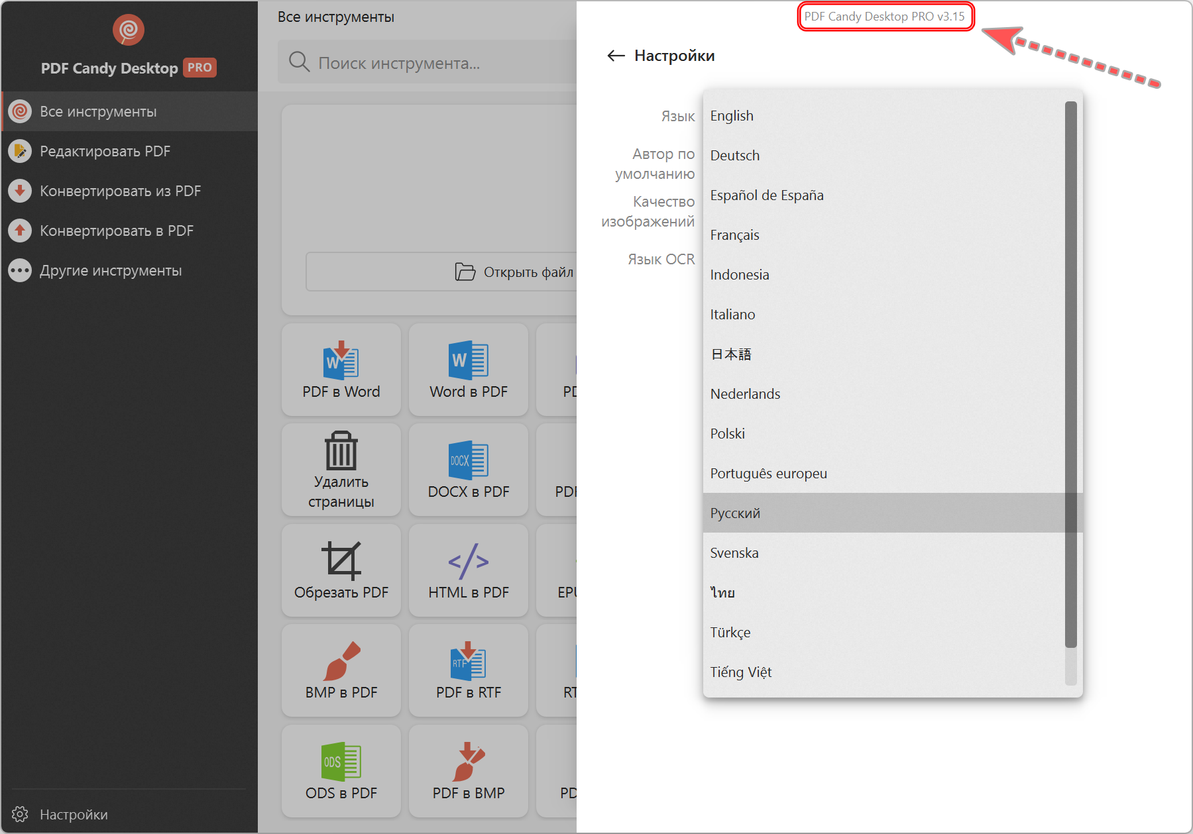Click the back arrow next to Настройки
Screen dimensions: 1193x834
click(x=616, y=56)
